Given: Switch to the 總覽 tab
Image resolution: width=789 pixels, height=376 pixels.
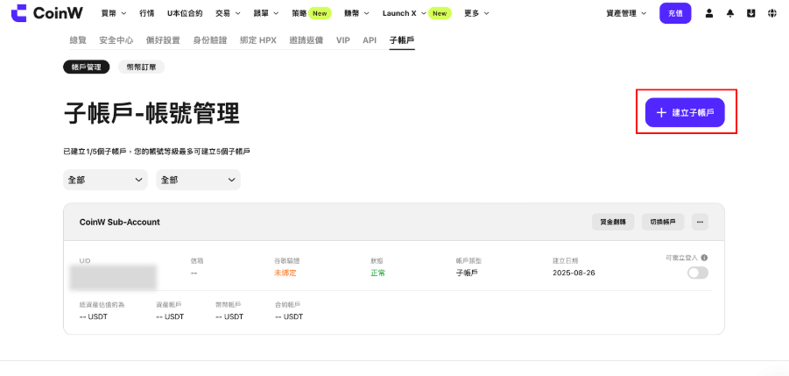Looking at the screenshot, I should (x=77, y=40).
